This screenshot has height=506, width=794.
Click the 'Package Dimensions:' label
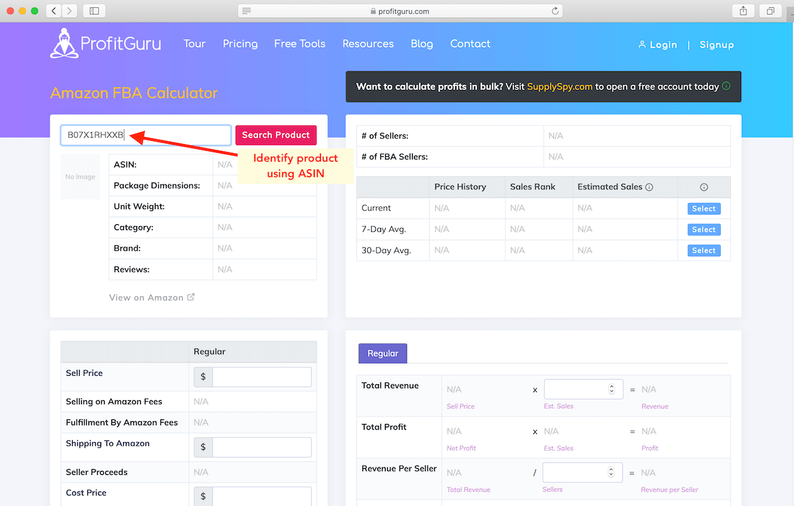157,186
